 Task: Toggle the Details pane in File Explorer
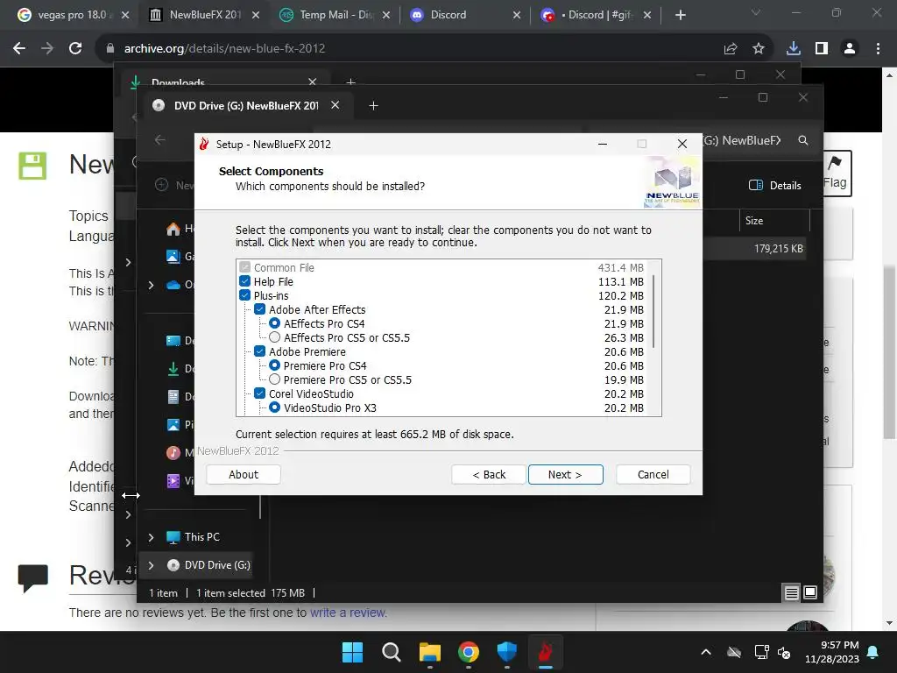[775, 186]
